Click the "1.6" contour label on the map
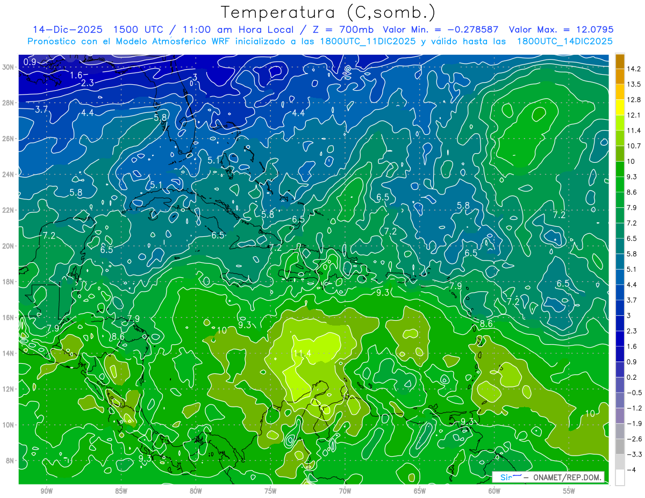This screenshot has width=645, height=498. (76, 75)
